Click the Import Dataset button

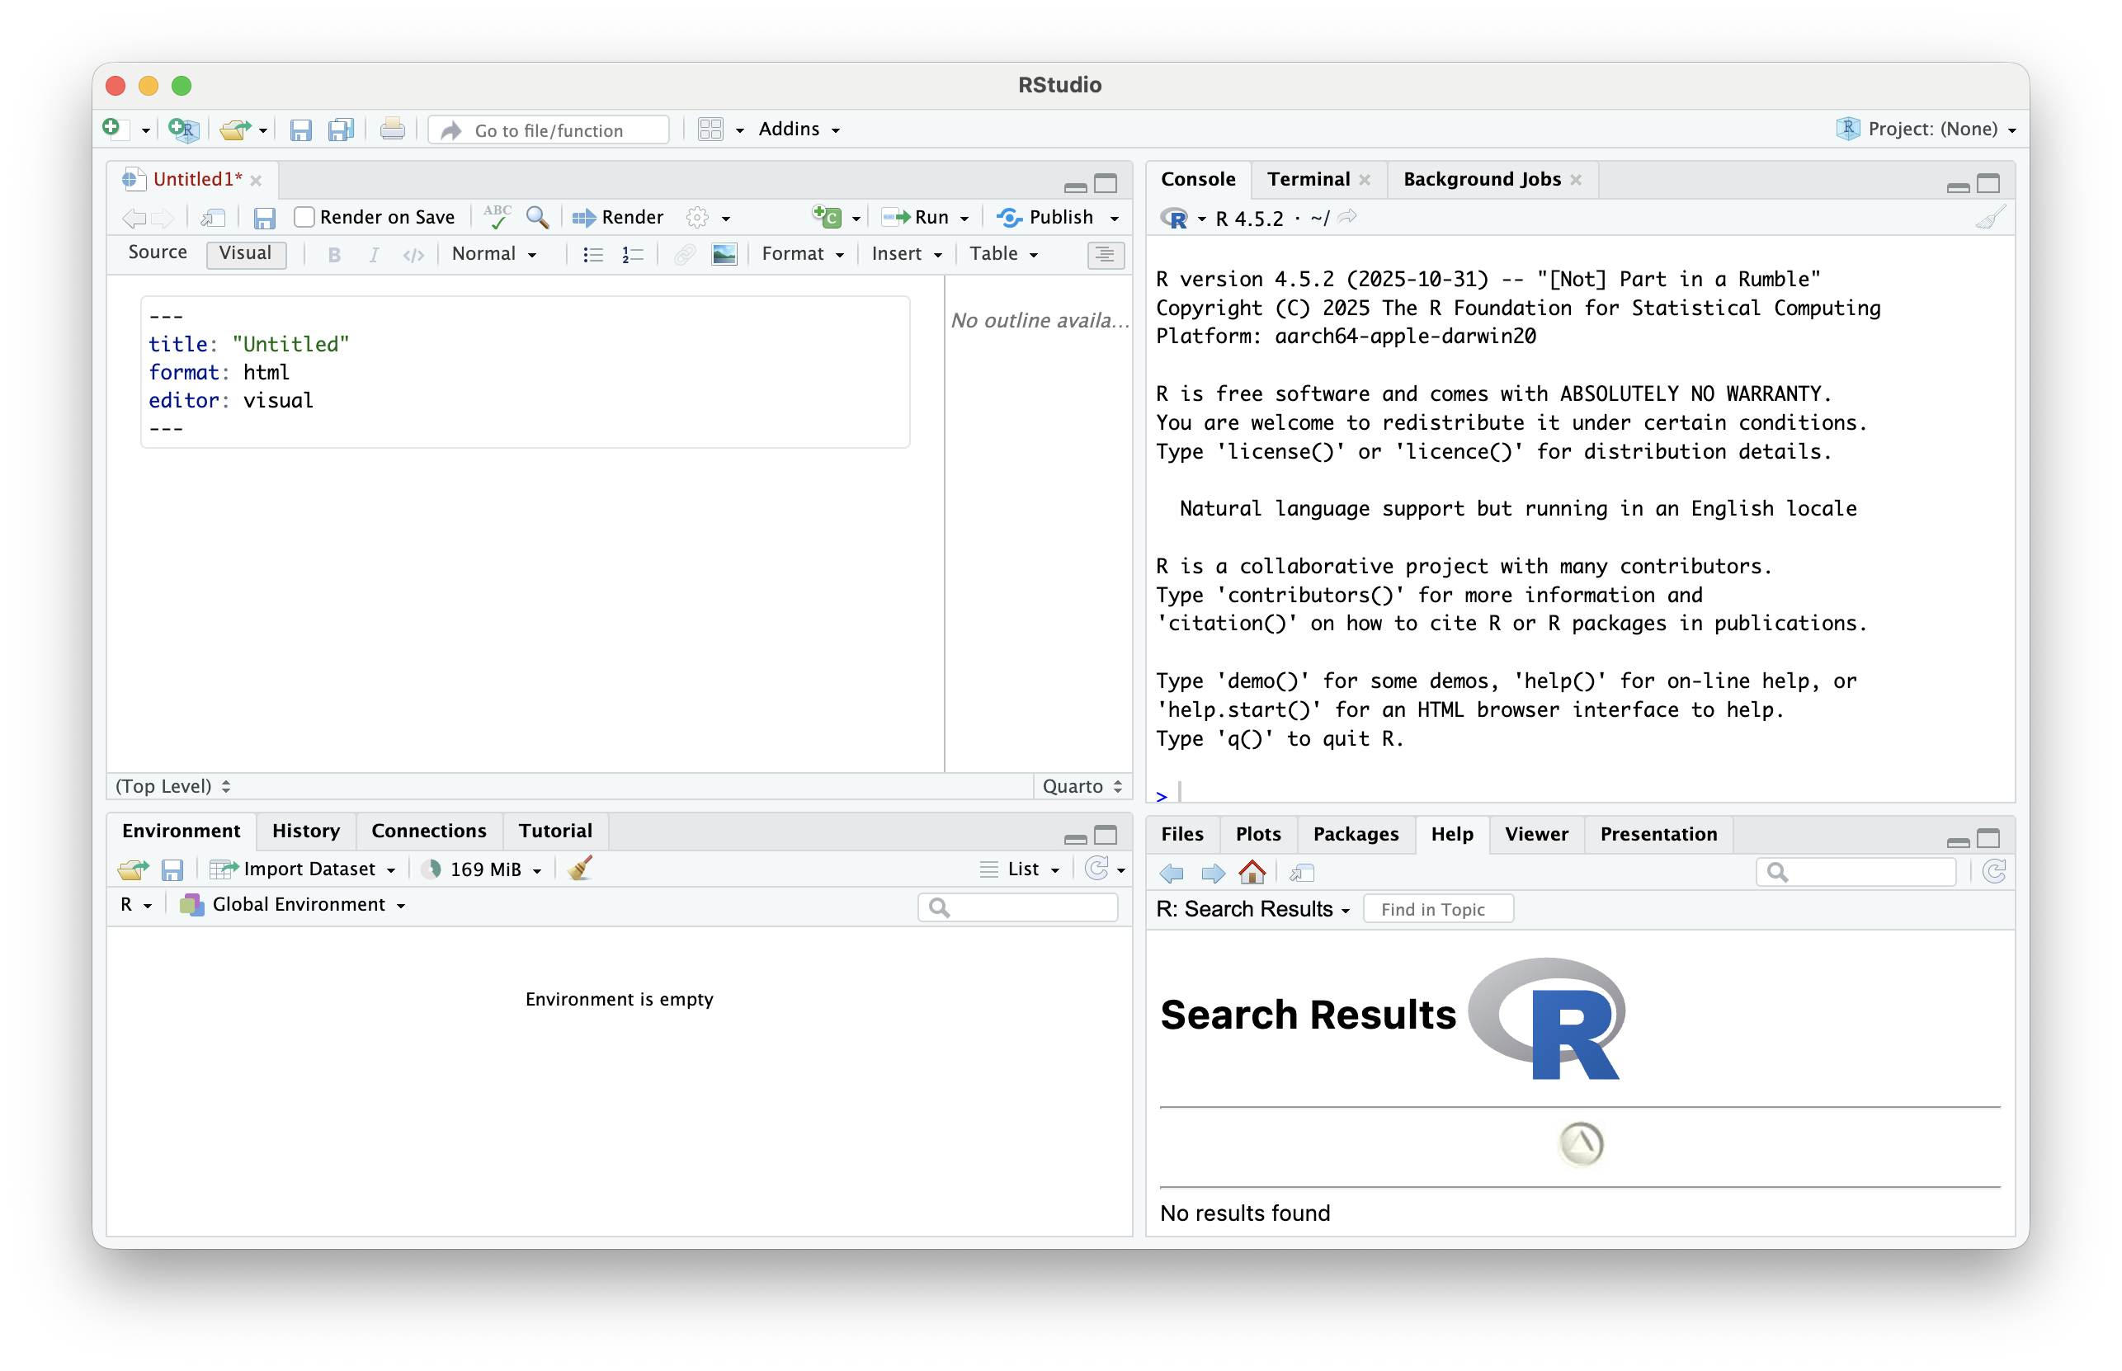(303, 869)
